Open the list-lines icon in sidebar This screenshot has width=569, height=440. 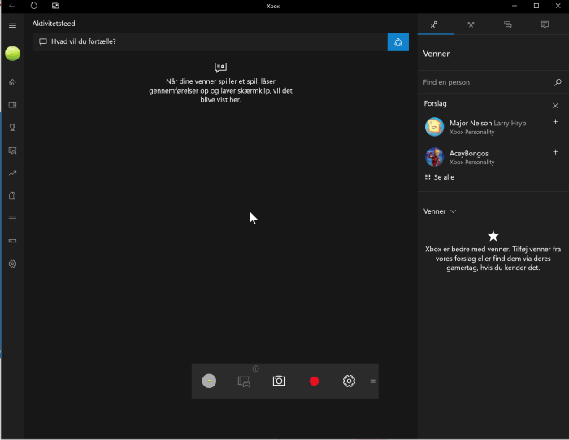pyautogui.click(x=12, y=218)
